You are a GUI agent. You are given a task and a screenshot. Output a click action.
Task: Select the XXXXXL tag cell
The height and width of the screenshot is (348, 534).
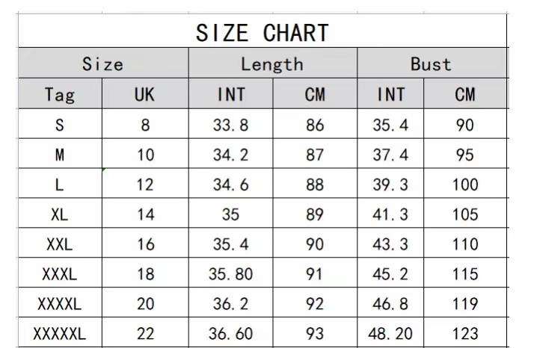(60, 334)
